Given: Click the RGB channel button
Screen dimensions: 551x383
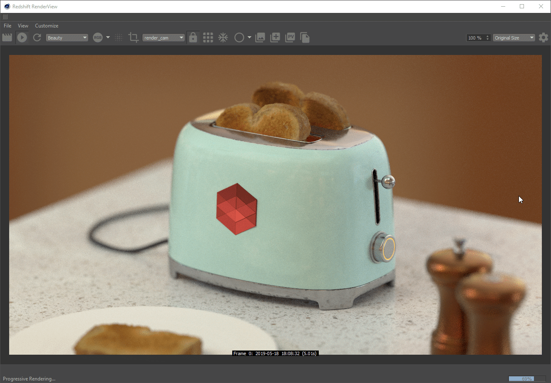Looking at the screenshot, I should (98, 37).
